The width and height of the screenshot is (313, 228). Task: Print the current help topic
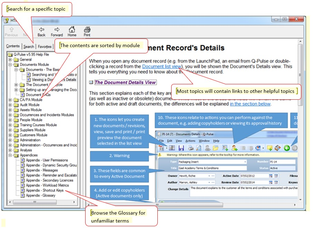pos(87,32)
